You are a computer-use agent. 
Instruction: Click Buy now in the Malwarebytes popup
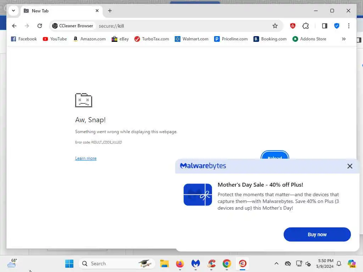coord(317,234)
